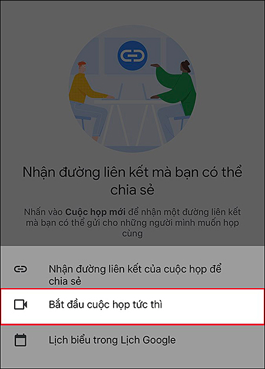Tap the circular meeting illustration
Image resolution: width=265 pixels, height=369 pixels.
pyautogui.click(x=132, y=89)
